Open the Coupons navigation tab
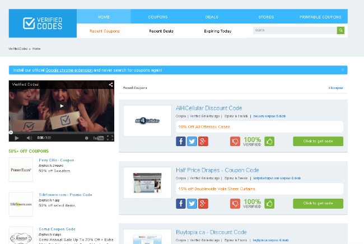This screenshot has width=364, height=244. click(x=158, y=17)
